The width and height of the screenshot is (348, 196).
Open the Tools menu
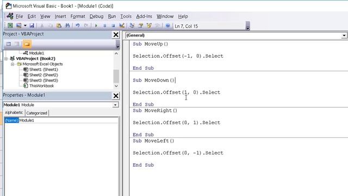[126, 16]
